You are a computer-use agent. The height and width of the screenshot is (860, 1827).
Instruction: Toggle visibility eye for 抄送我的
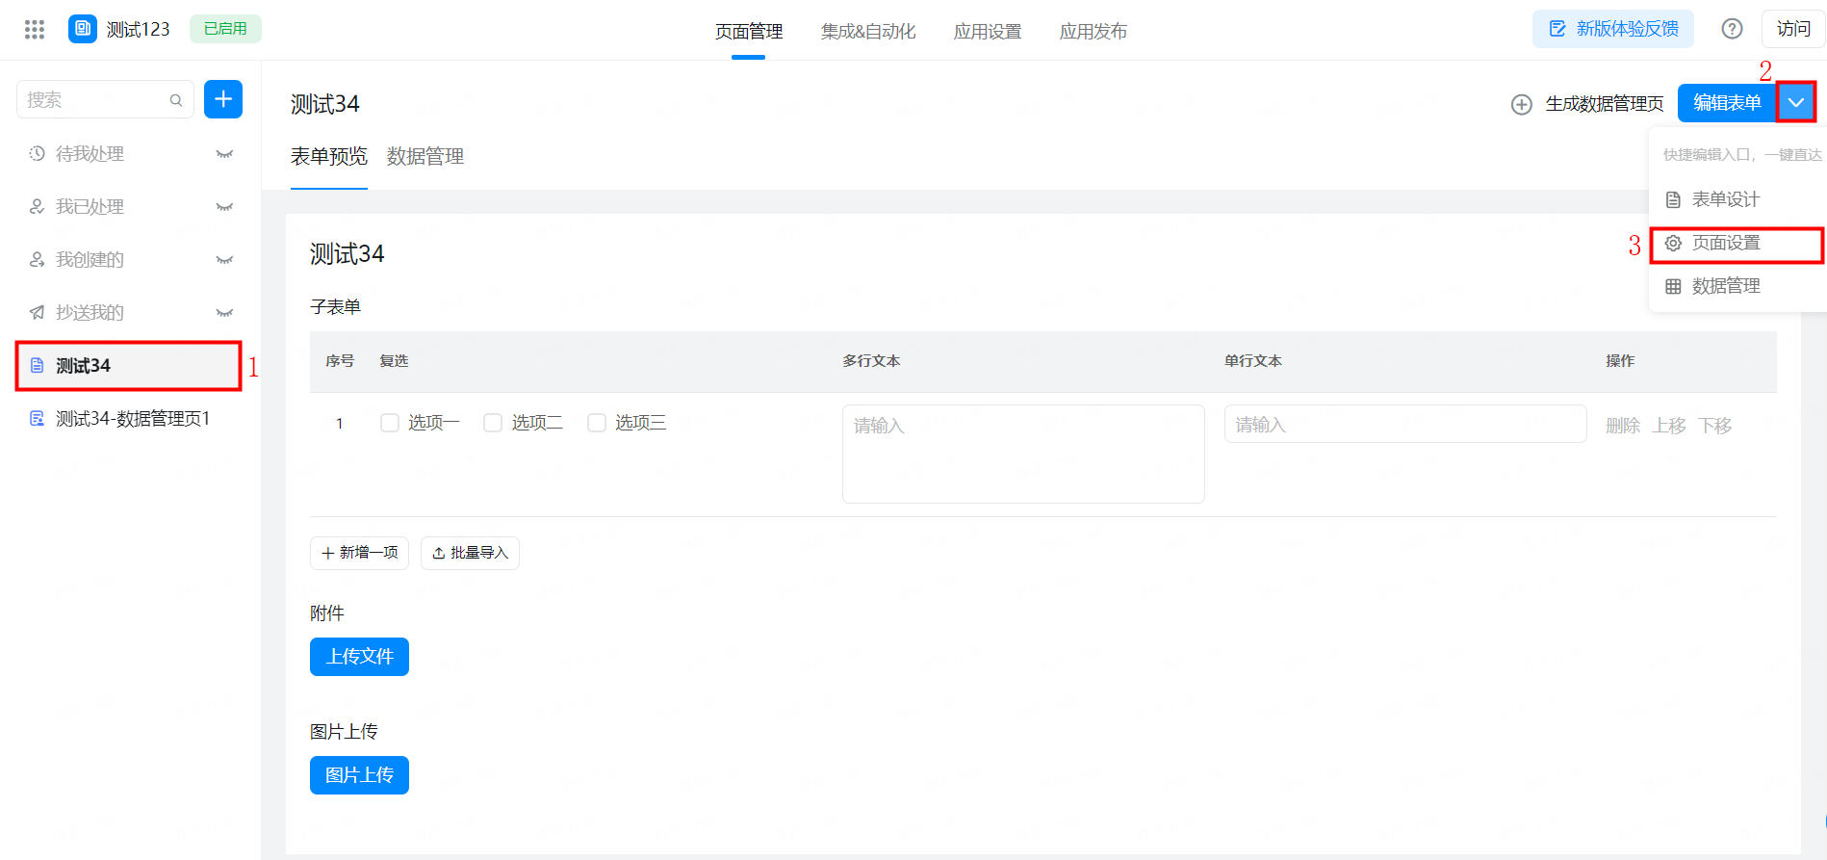click(224, 313)
